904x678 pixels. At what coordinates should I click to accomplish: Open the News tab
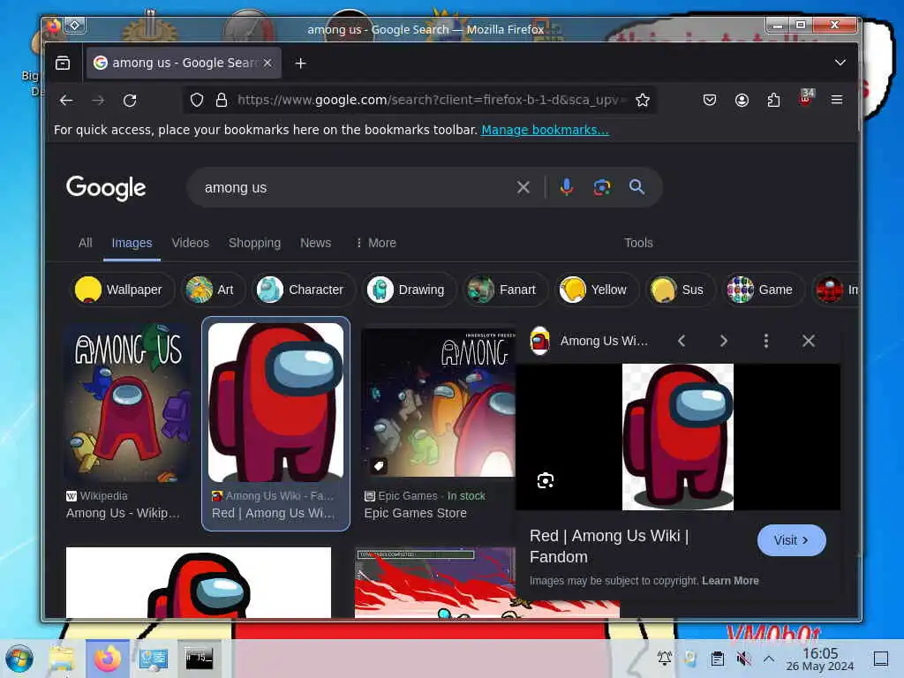[315, 243]
